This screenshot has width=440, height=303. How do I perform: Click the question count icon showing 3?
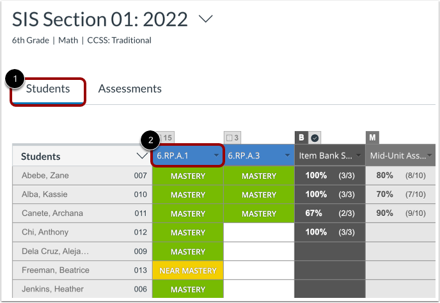click(x=232, y=137)
